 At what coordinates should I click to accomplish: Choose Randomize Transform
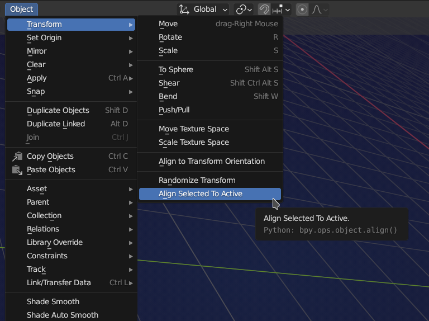pos(210,180)
